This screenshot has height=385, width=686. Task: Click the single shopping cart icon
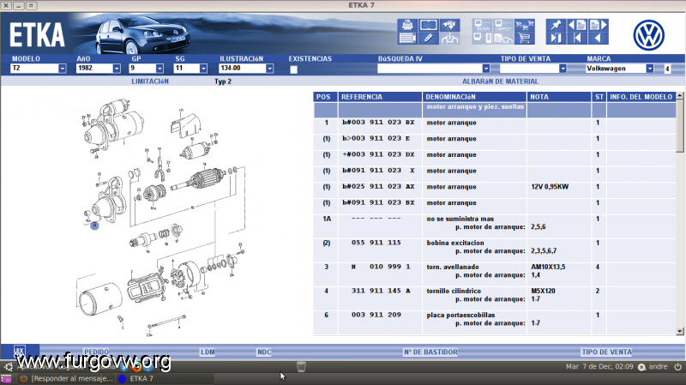pos(524,38)
